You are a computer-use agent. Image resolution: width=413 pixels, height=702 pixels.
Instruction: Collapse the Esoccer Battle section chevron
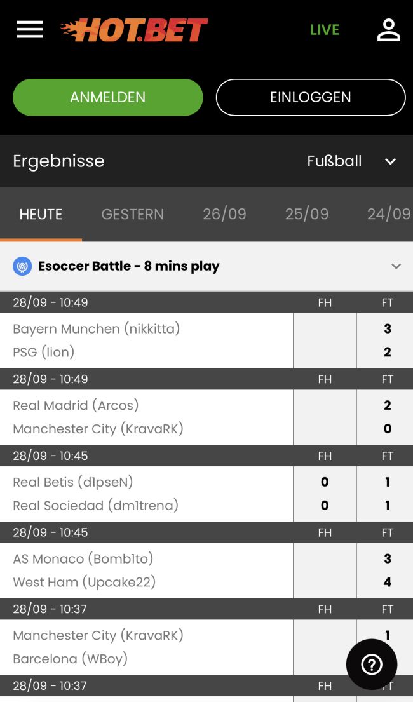point(396,266)
